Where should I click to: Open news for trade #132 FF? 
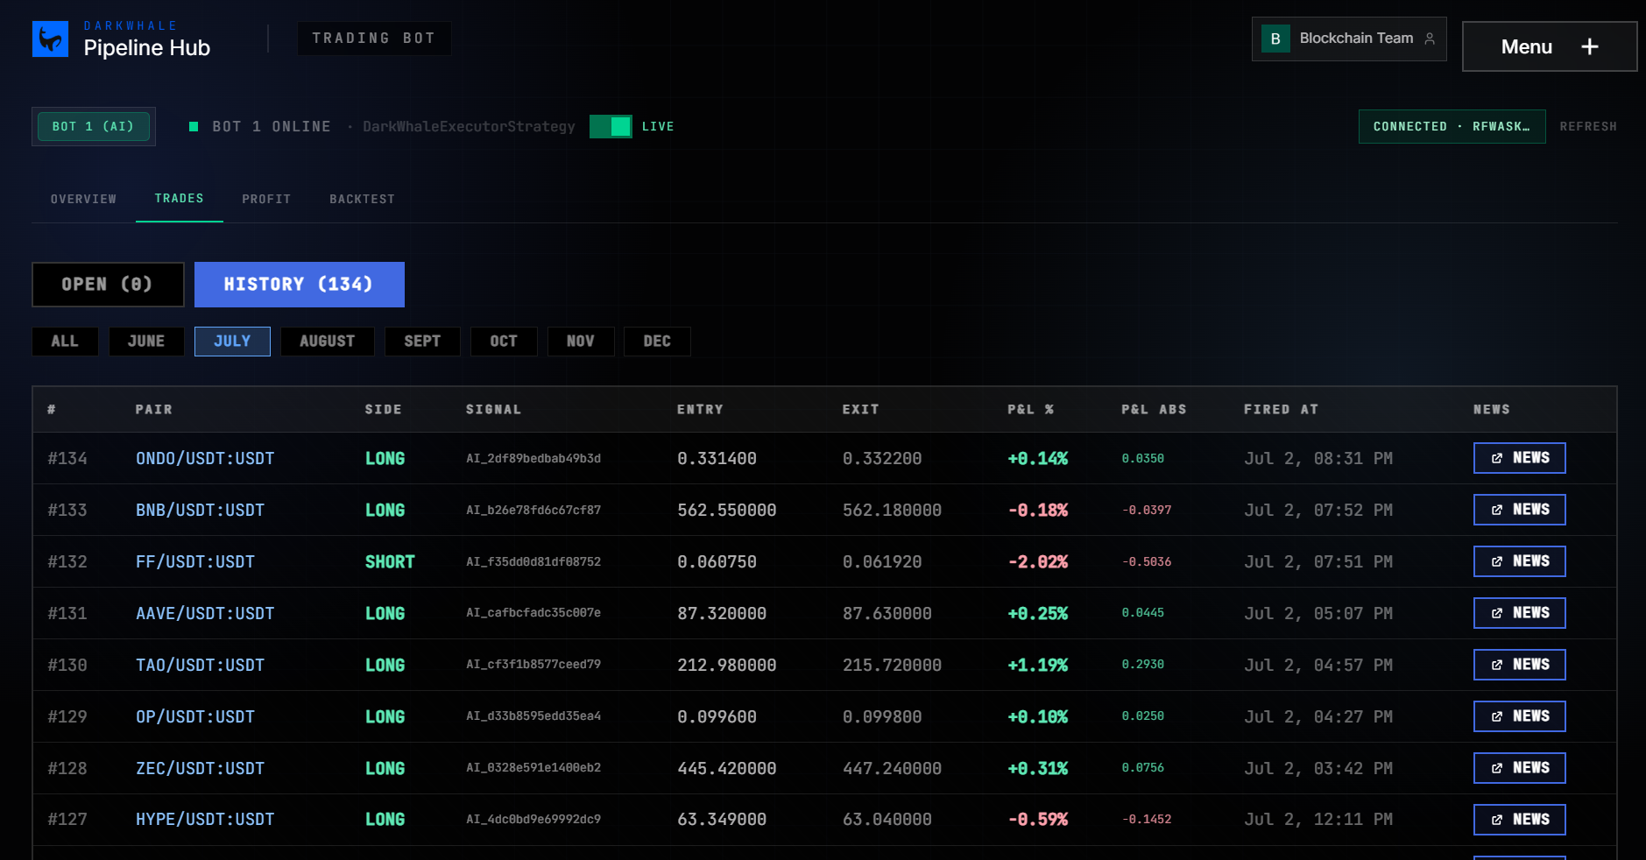point(1519,561)
